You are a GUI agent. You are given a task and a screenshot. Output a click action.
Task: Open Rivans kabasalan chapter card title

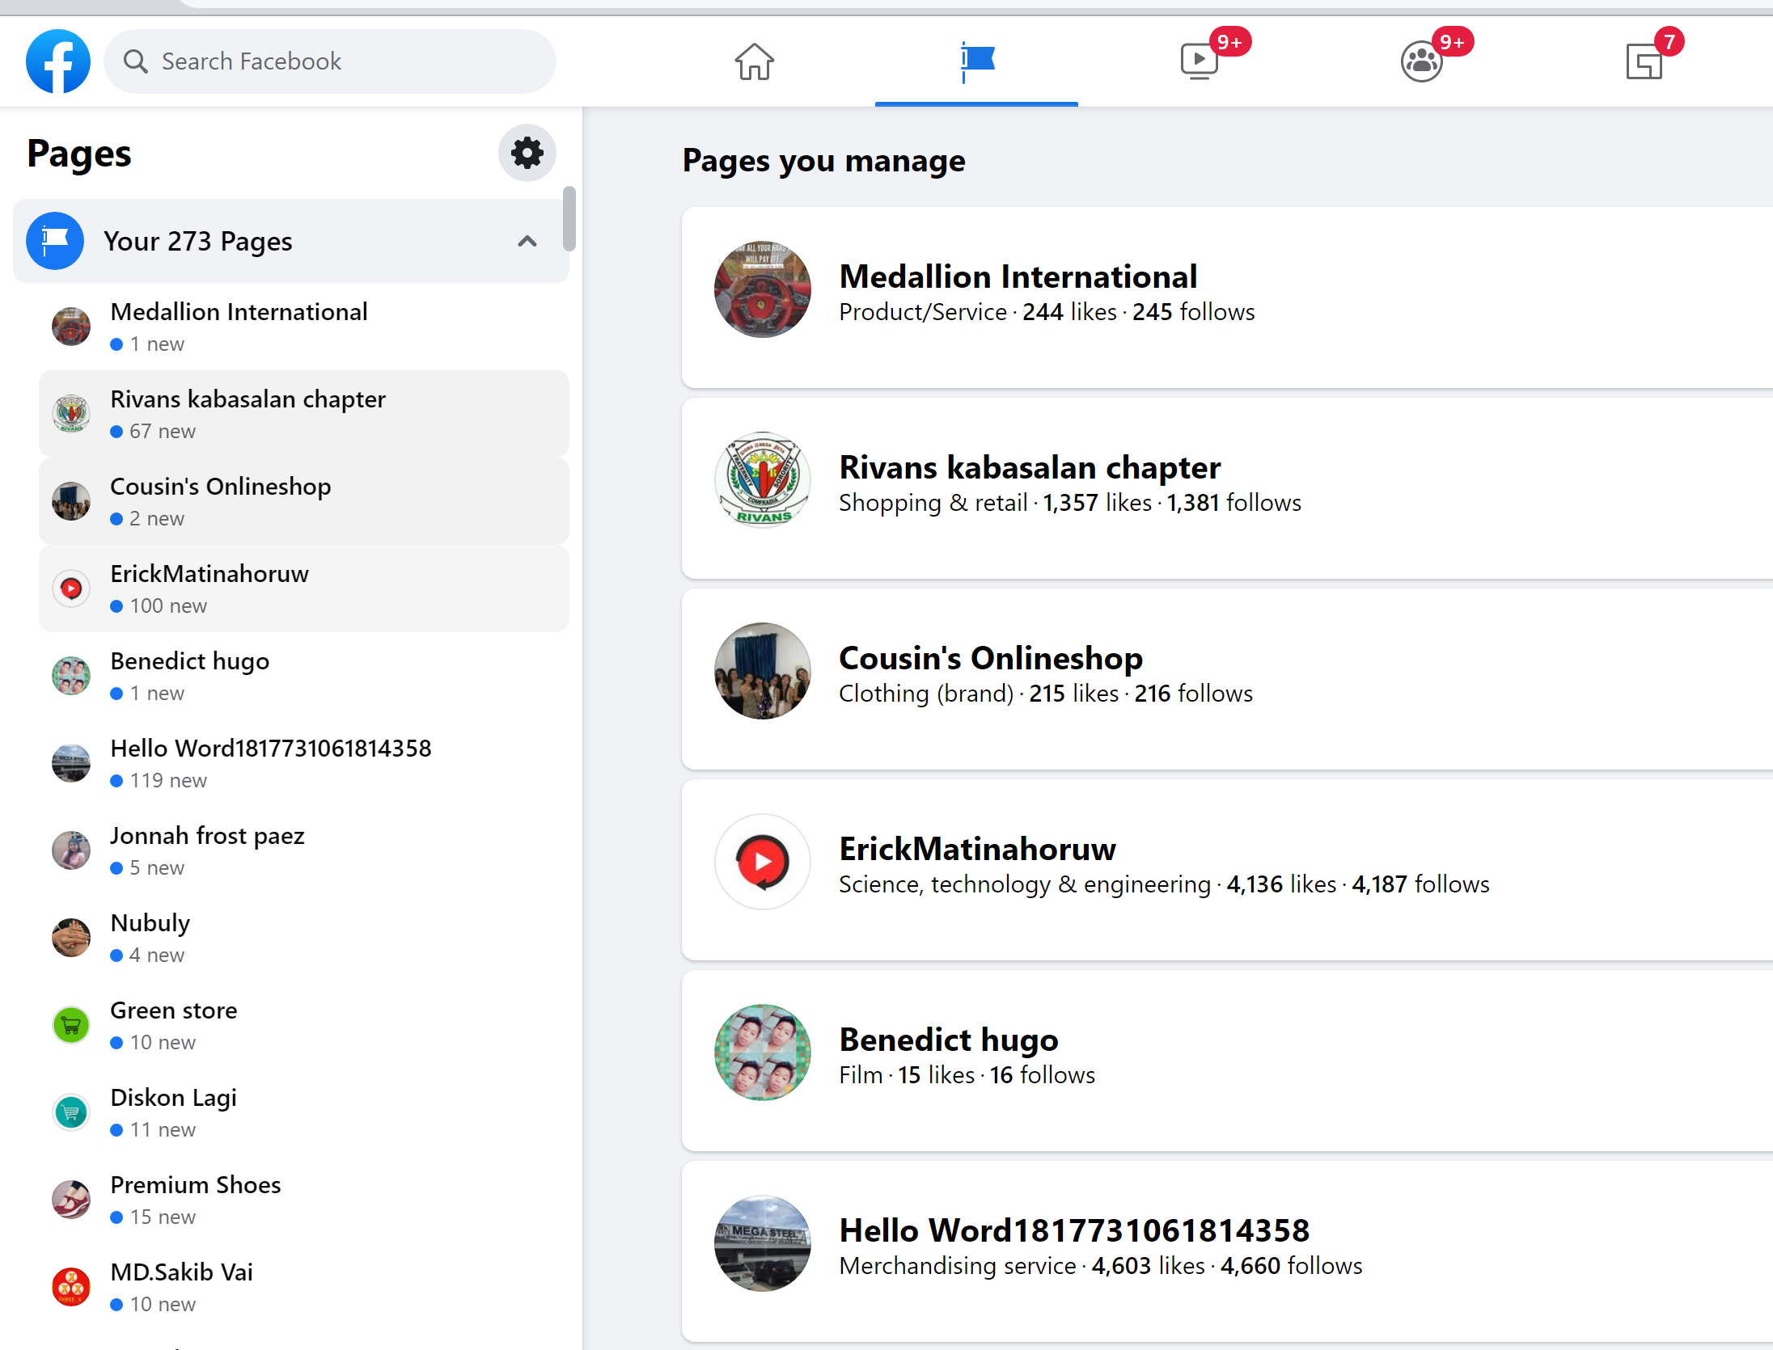1030,467
